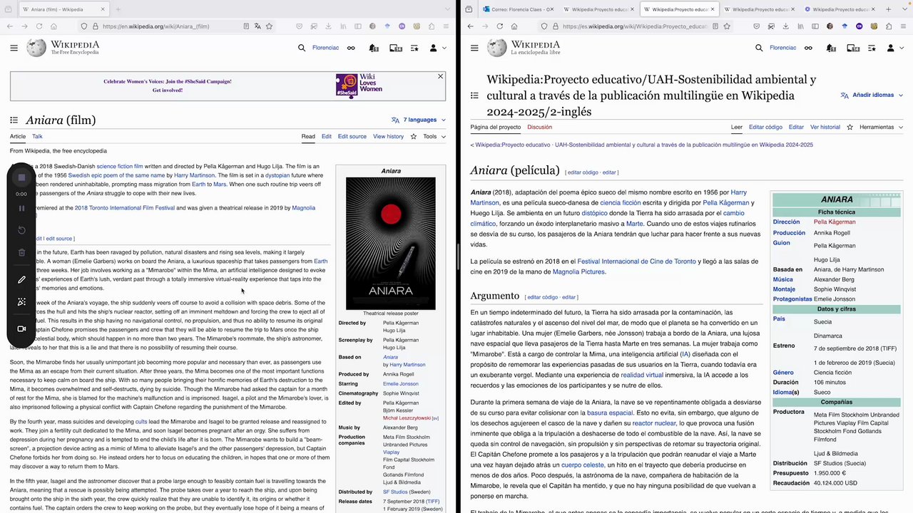Switch to the Correo: Florencia Claes tab
This screenshot has width=913, height=513.
tap(519, 9)
